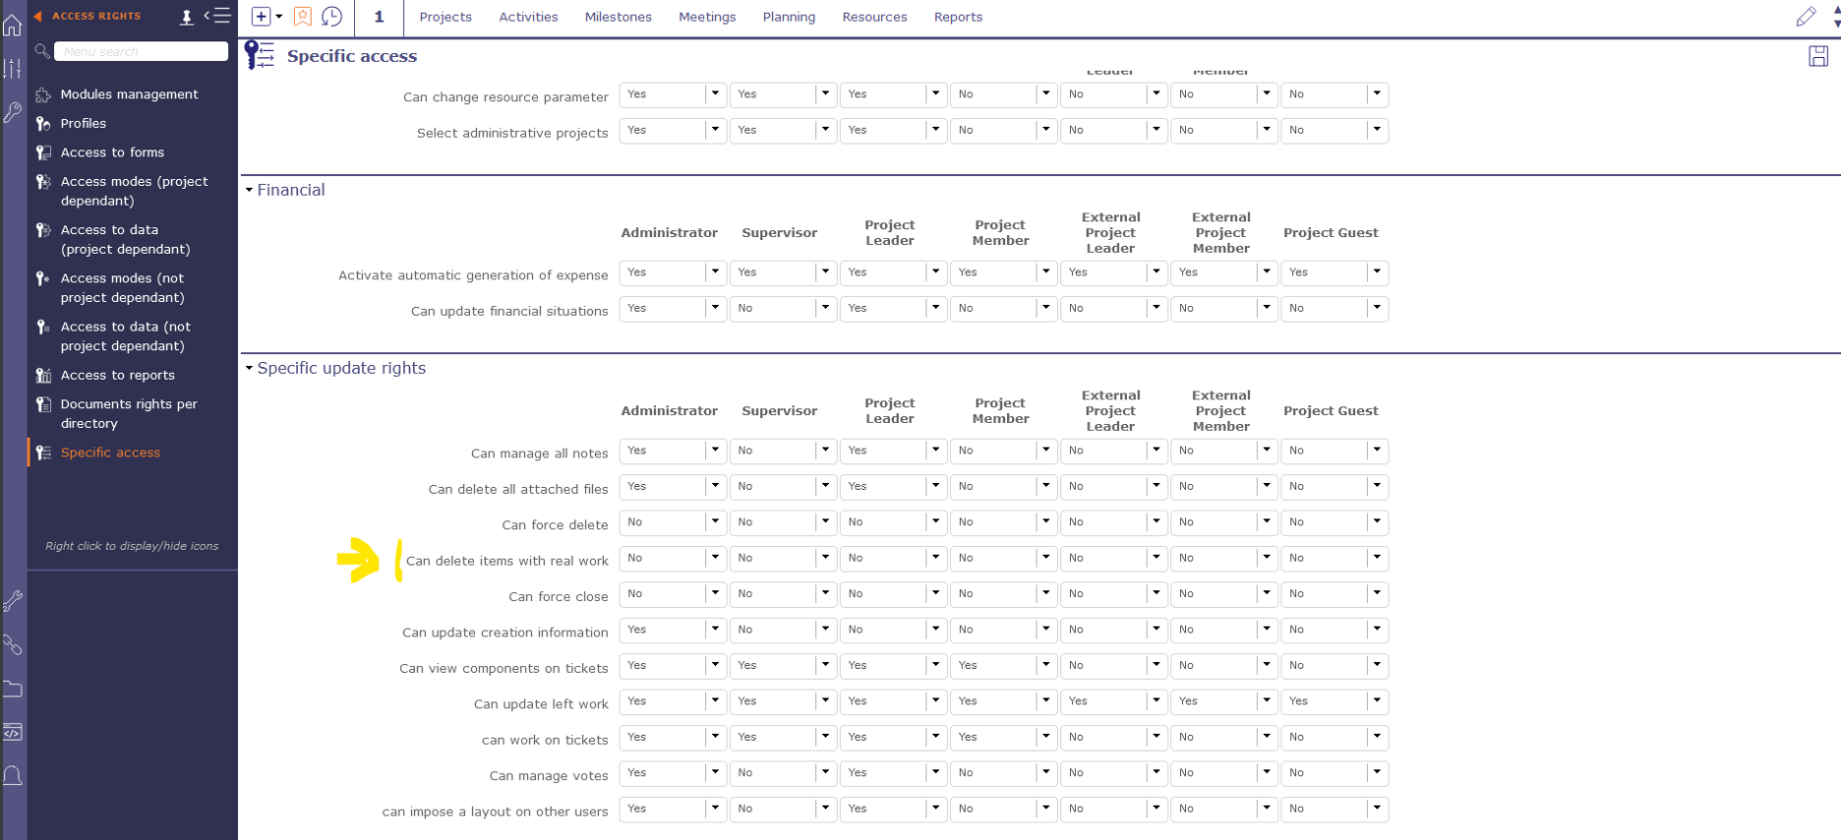Image resolution: width=1841 pixels, height=840 pixels.
Task: Open the notifications bell in the left rail
Action: [13, 776]
